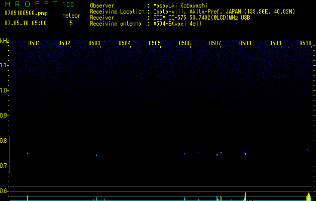Image resolution: width=316 pixels, height=201 pixels.
Task: Click the 'meteor' label
Action: pyautogui.click(x=71, y=16)
